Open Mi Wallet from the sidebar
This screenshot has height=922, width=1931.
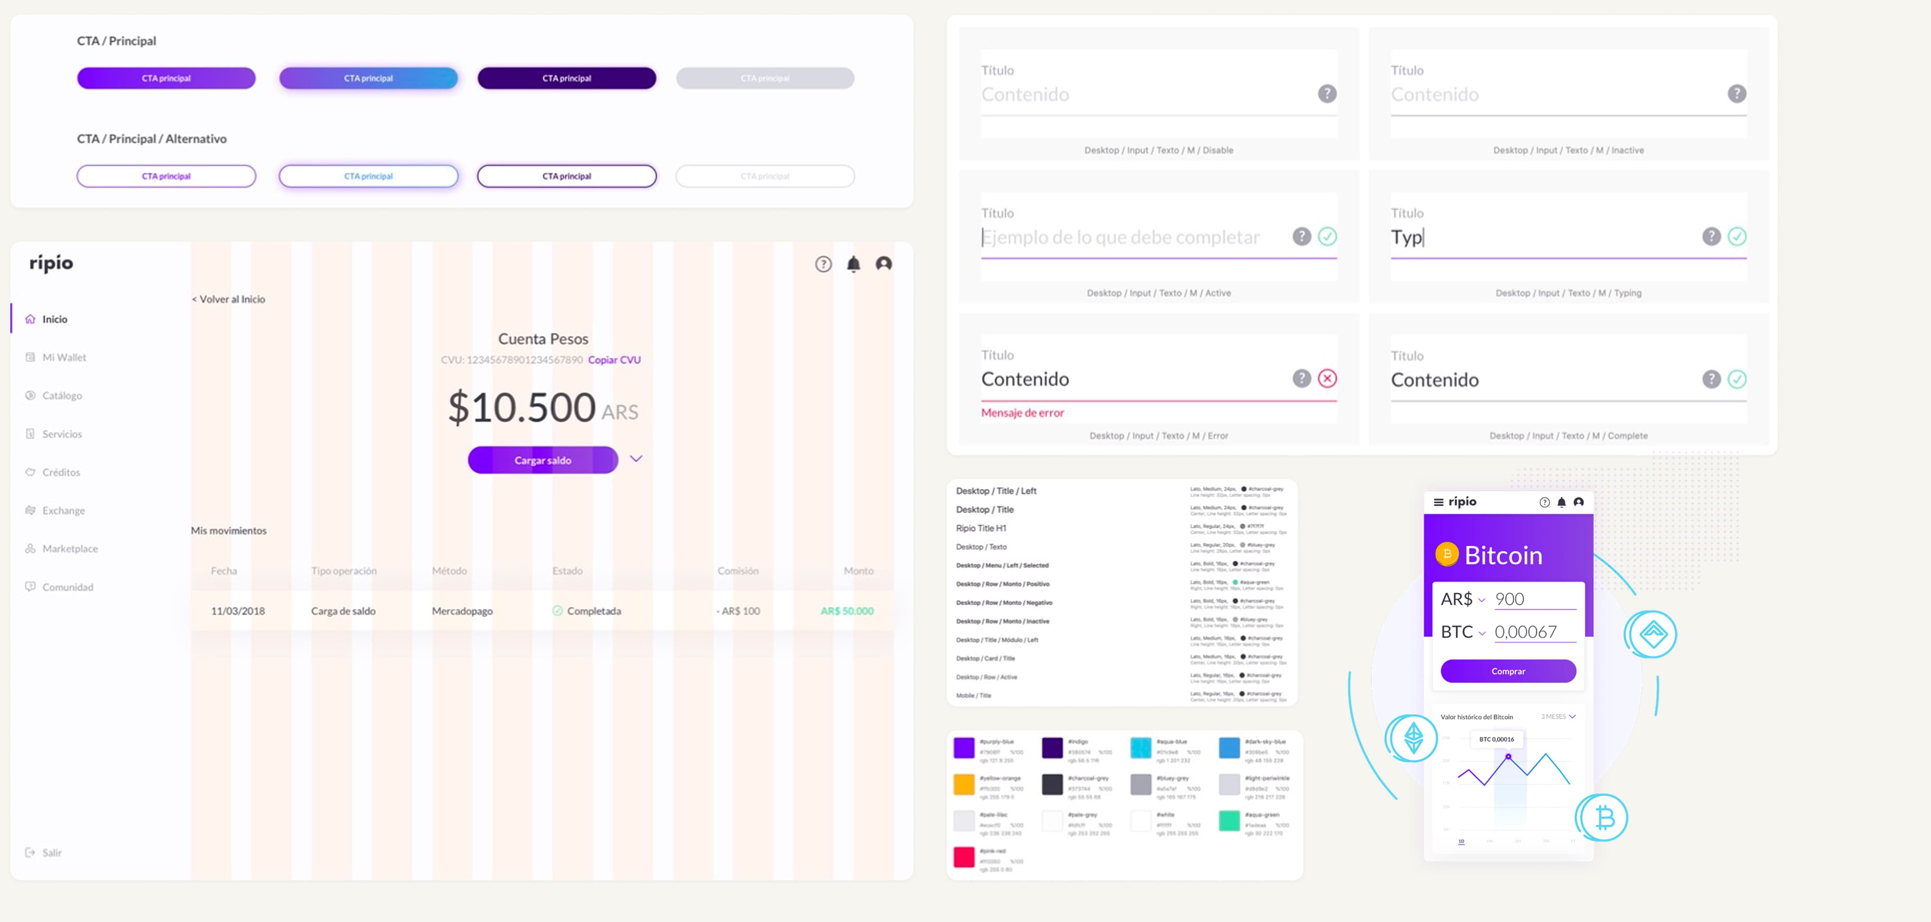[x=55, y=357]
